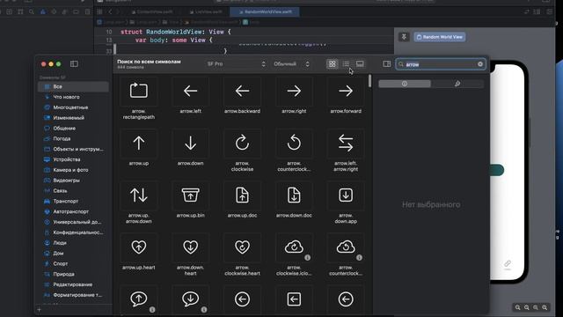Open Транспорт category
Image resolution: width=563 pixels, height=317 pixels.
(73, 202)
